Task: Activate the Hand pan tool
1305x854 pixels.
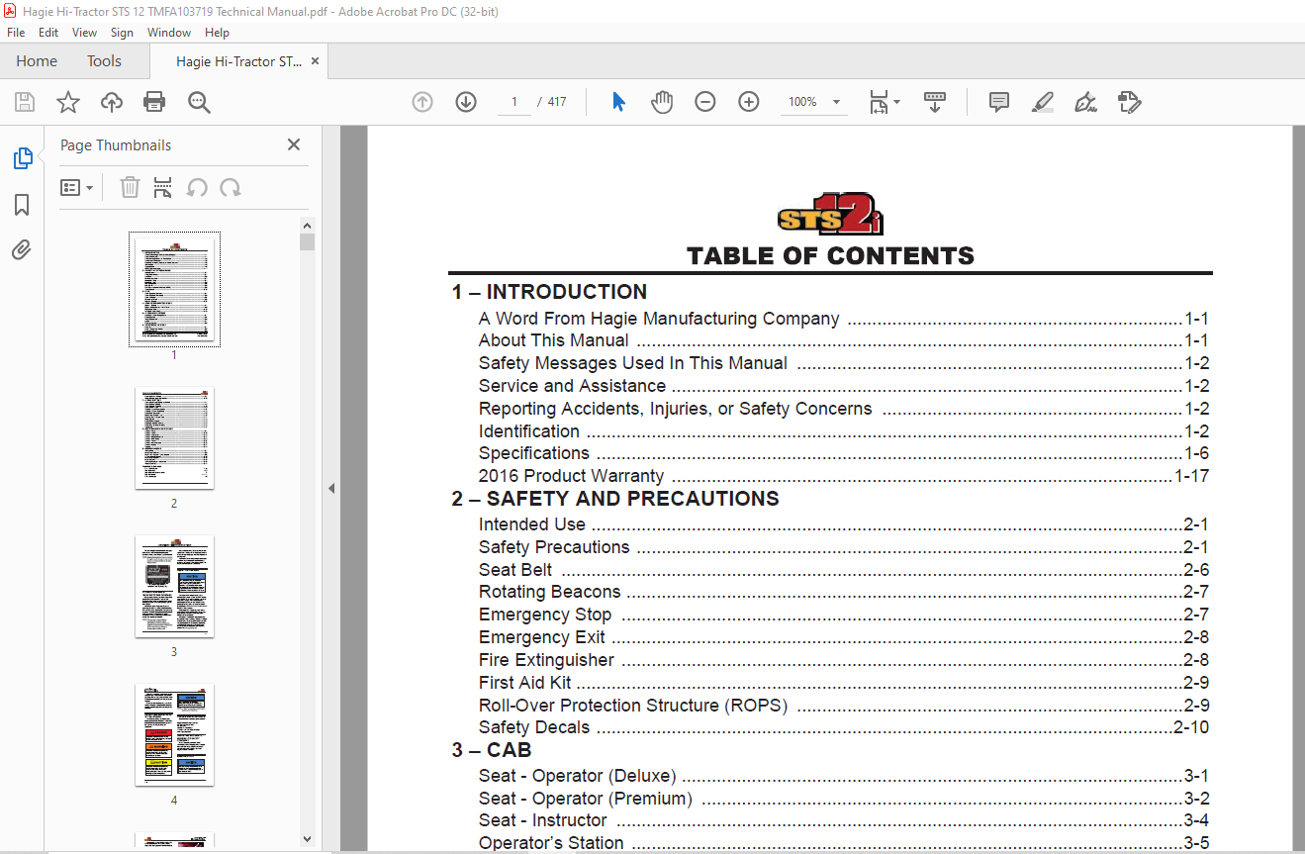Action: tap(662, 102)
